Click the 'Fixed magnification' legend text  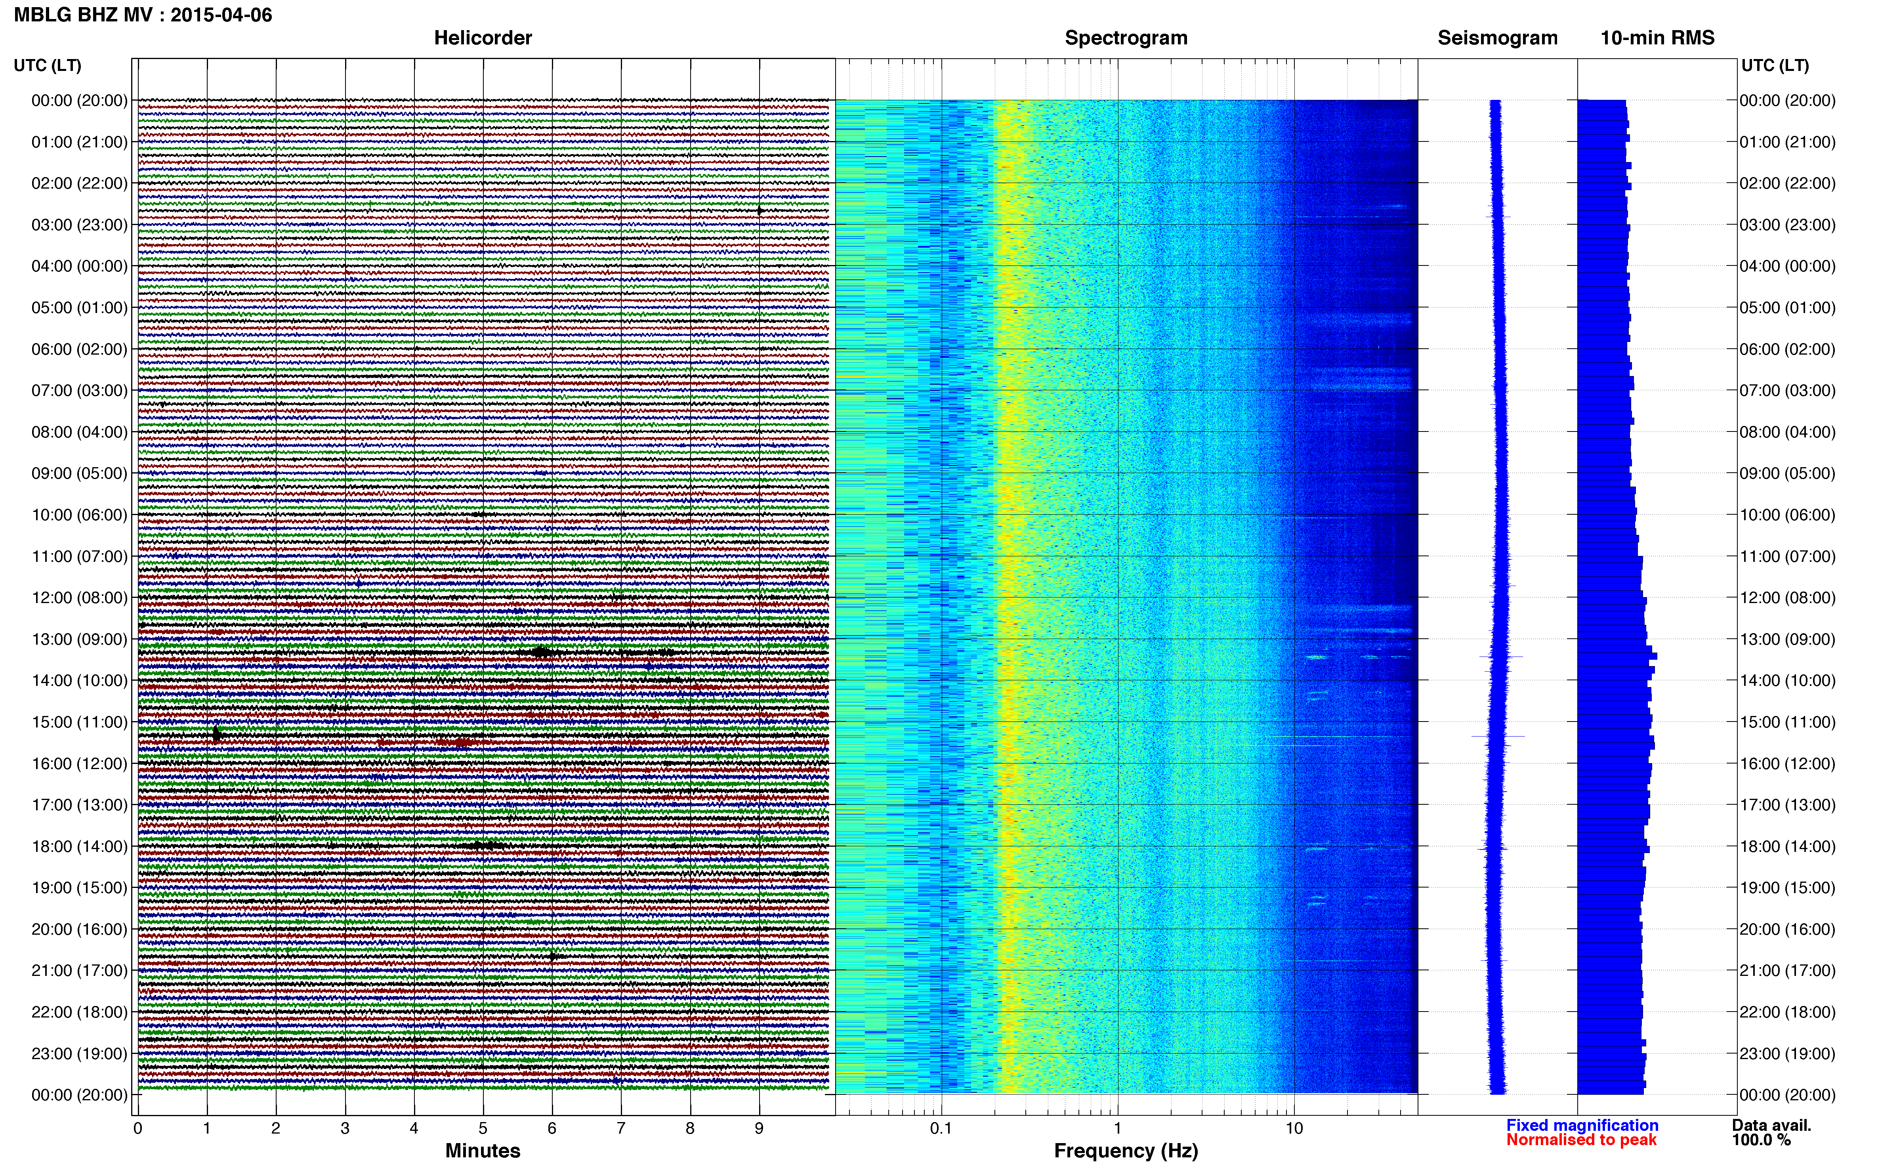[1582, 1125]
